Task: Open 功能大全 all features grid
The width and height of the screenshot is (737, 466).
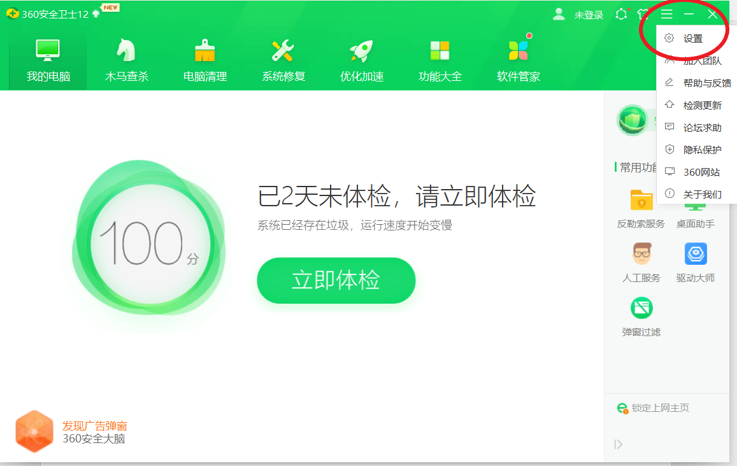Action: [440, 60]
